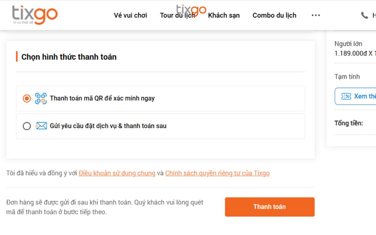
Task: Open the Khách sạn menu item
Action: pos(224,15)
